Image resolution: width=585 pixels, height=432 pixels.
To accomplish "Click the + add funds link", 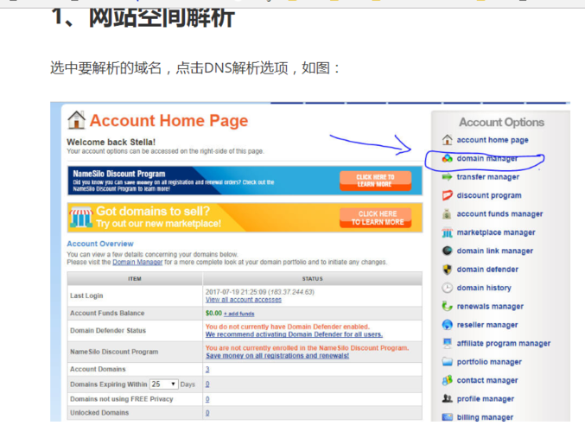I will [238, 314].
